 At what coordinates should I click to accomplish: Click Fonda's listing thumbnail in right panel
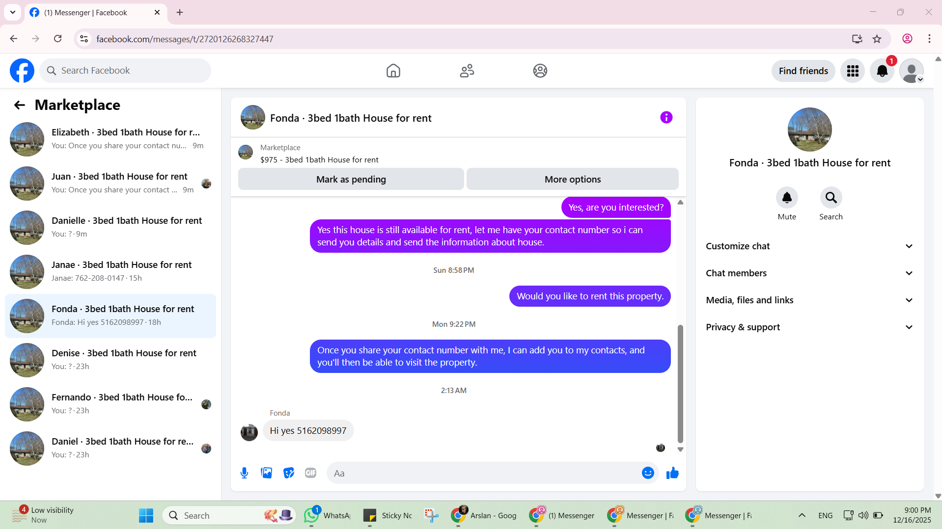point(809,130)
